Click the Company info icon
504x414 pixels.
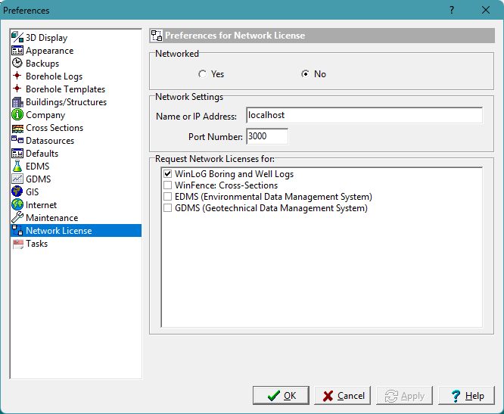tap(17, 115)
